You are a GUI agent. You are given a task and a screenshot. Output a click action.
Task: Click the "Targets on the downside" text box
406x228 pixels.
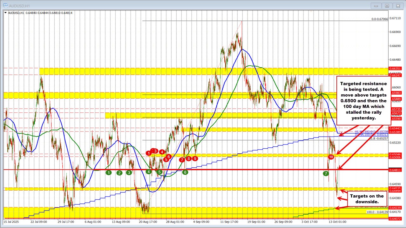pos(367,199)
